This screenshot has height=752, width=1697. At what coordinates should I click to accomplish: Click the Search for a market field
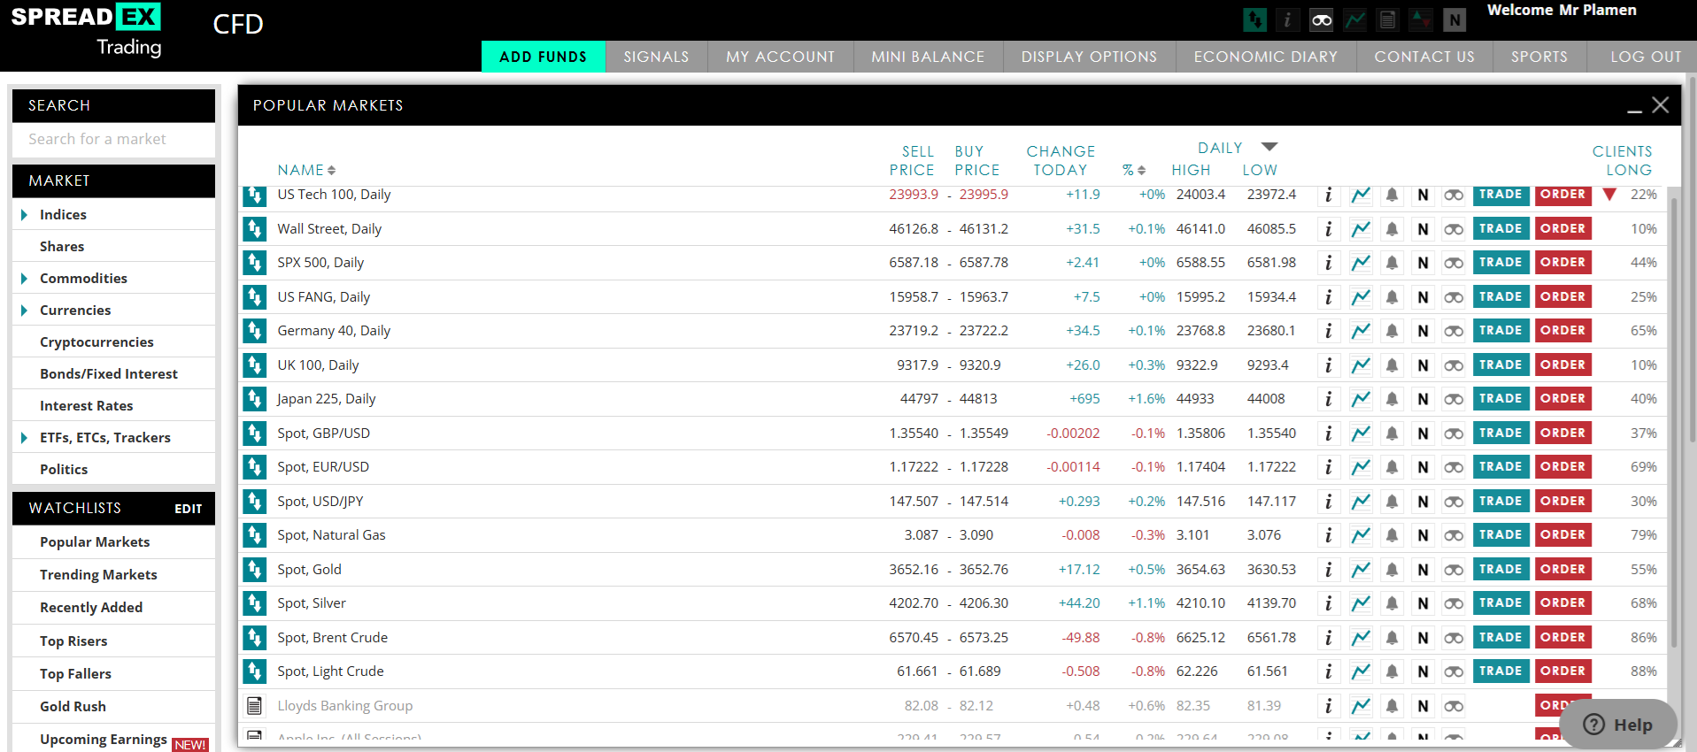(113, 140)
